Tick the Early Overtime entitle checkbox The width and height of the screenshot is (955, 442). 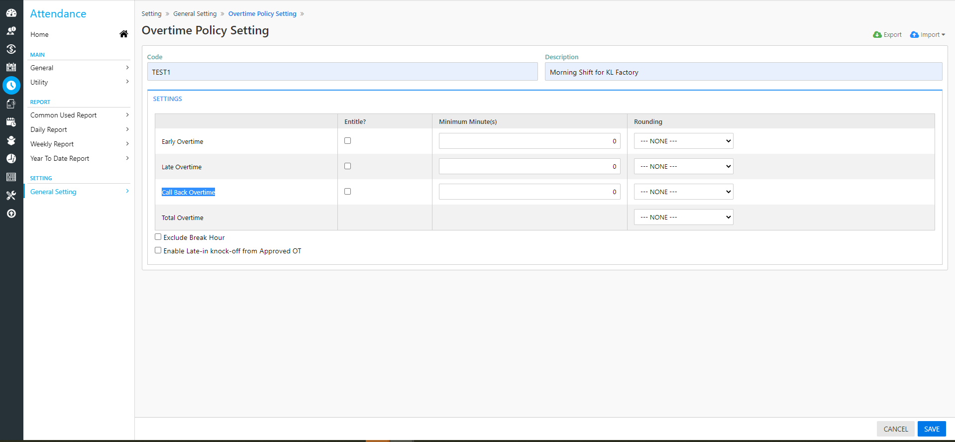coord(347,141)
